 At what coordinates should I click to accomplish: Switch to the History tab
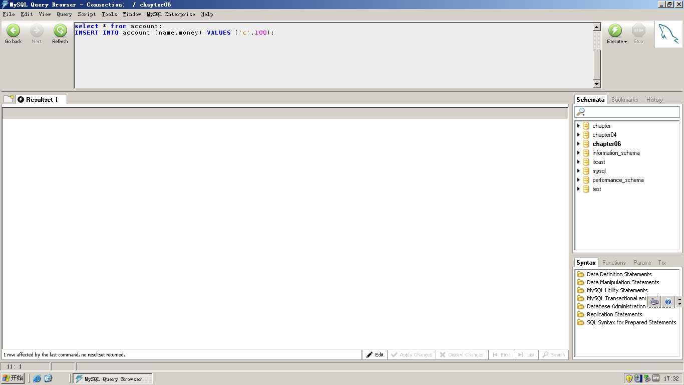tap(654, 100)
